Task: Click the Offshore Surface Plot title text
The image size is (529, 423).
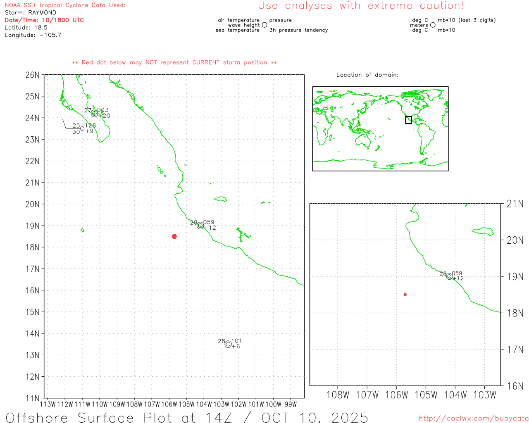Action: coord(187,417)
